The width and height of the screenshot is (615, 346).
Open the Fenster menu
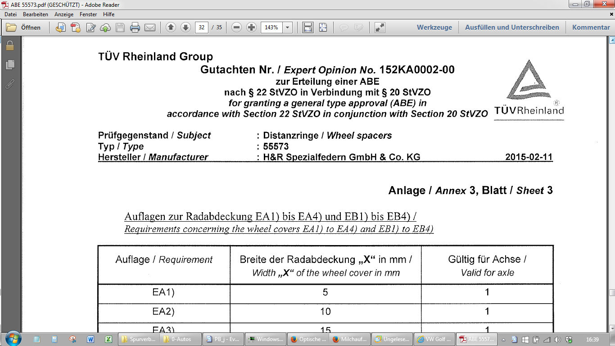click(88, 14)
